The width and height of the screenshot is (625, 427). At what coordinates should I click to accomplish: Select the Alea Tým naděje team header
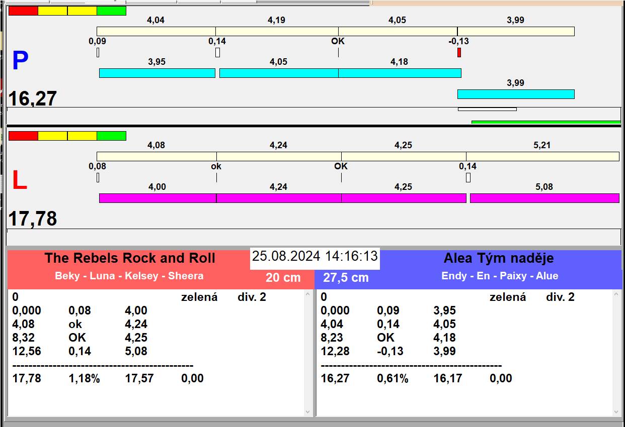coord(498,258)
